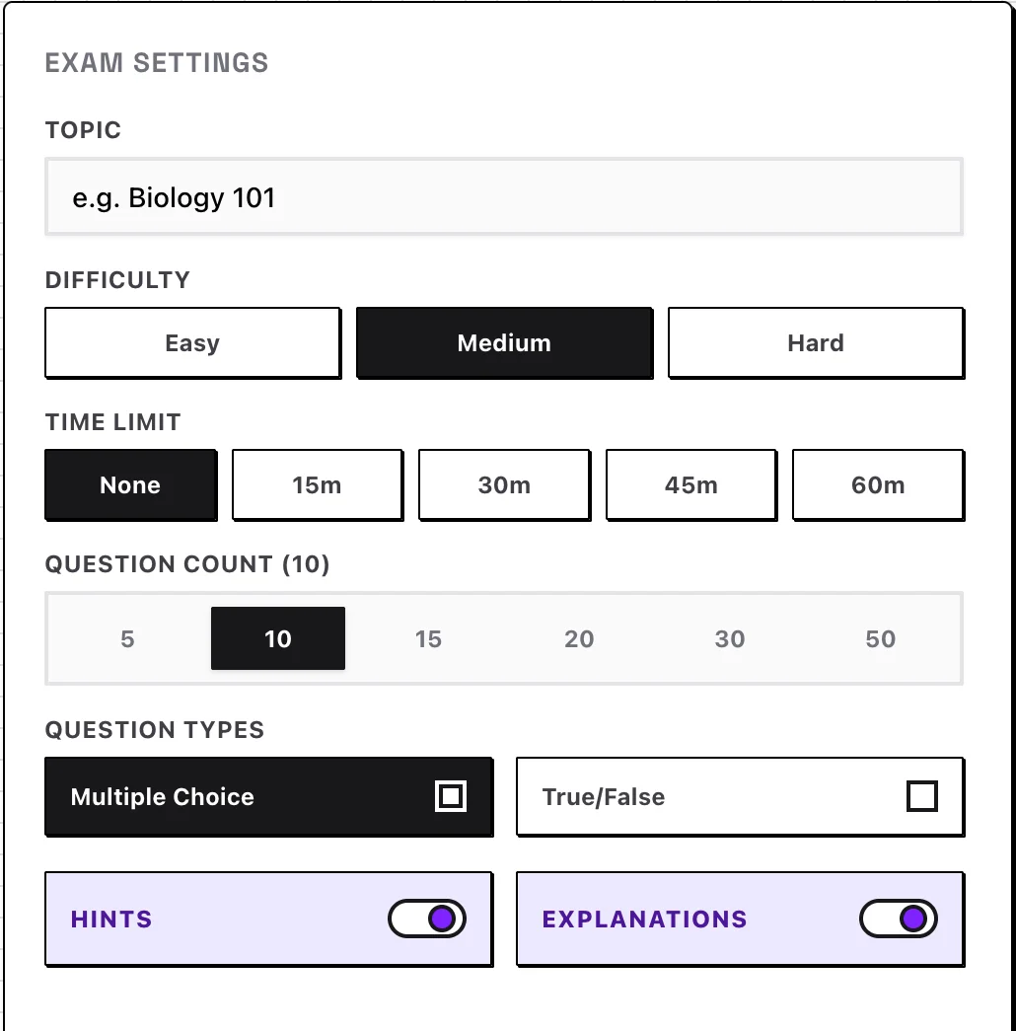Select 50 questions

[x=880, y=638]
